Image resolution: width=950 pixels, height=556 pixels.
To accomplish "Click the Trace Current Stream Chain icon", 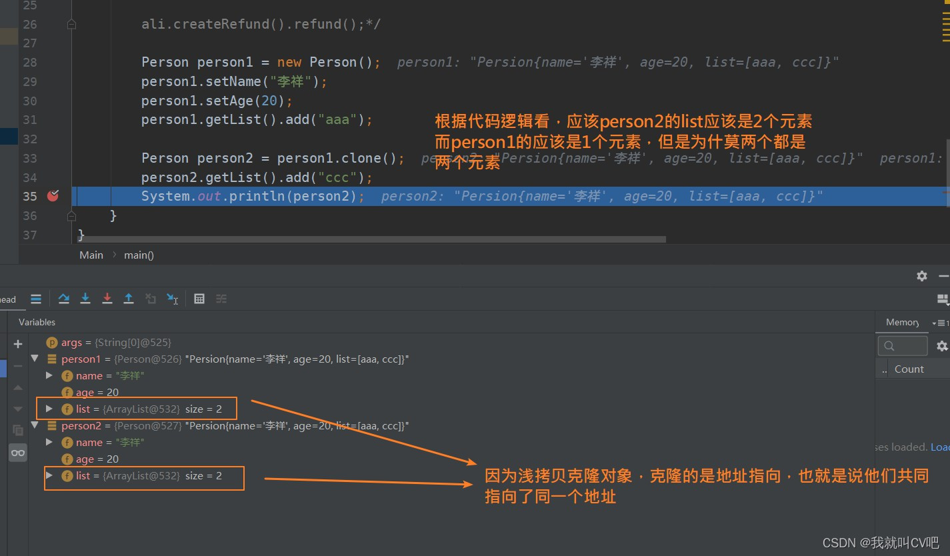I will point(221,299).
